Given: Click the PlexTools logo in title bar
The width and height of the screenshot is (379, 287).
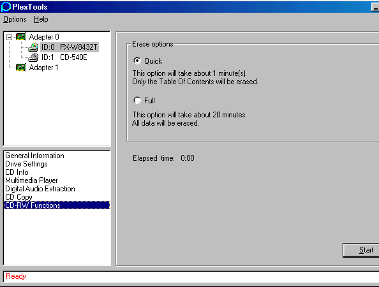Looking at the screenshot, I should pyautogui.click(x=6, y=7).
